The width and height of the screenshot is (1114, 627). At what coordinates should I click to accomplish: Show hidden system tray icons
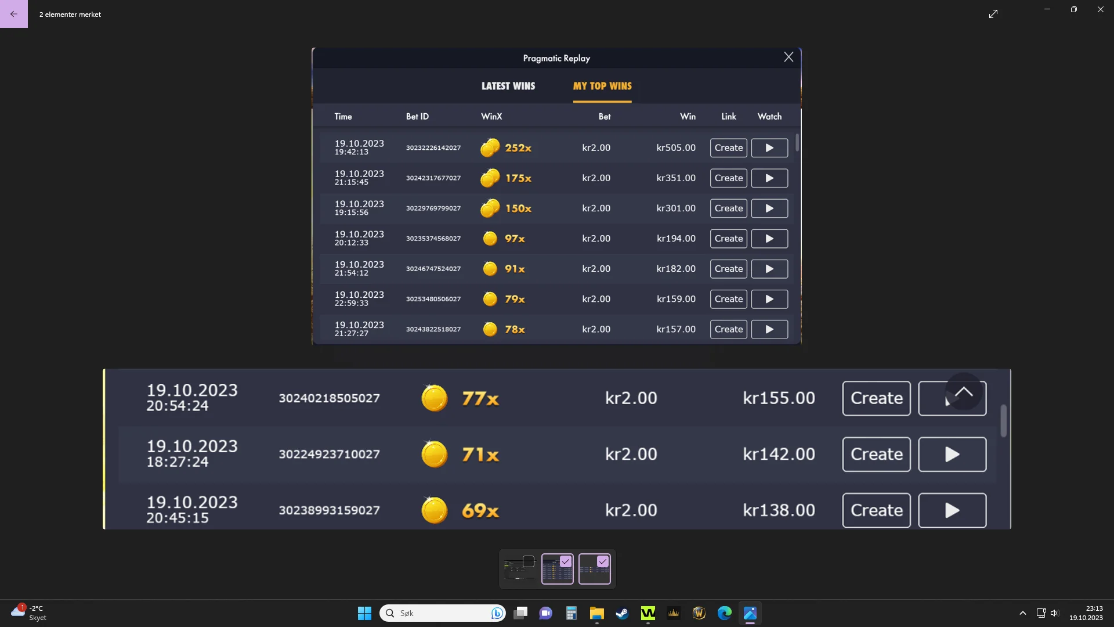coord(1023,613)
